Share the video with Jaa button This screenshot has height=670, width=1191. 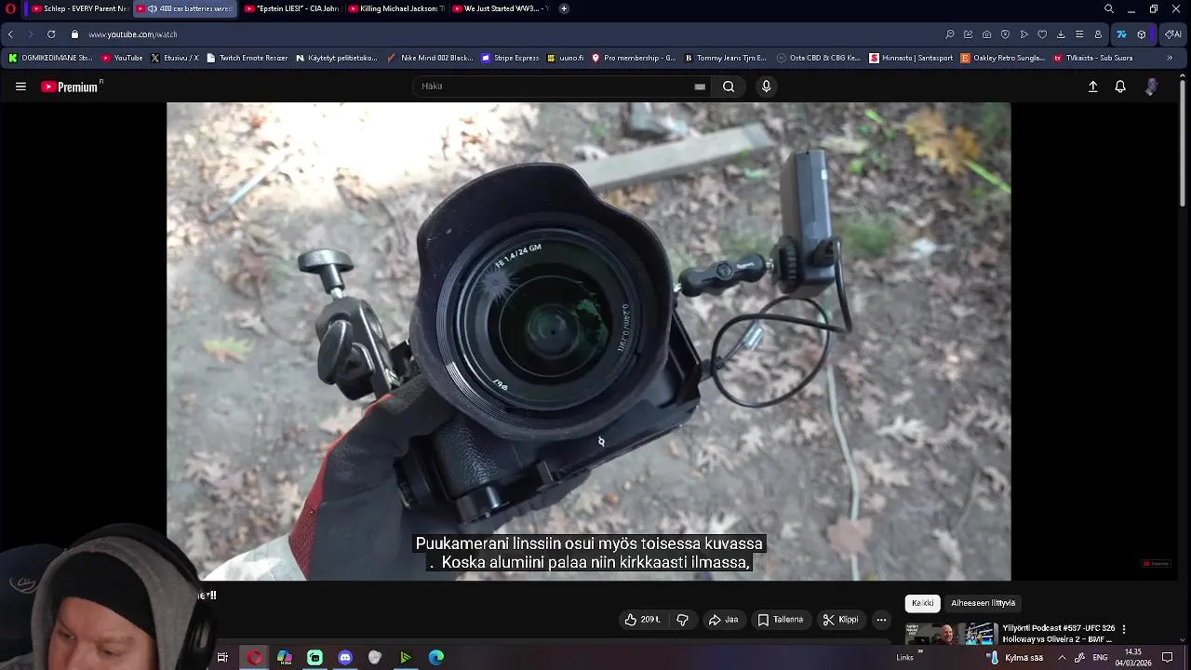(x=723, y=620)
